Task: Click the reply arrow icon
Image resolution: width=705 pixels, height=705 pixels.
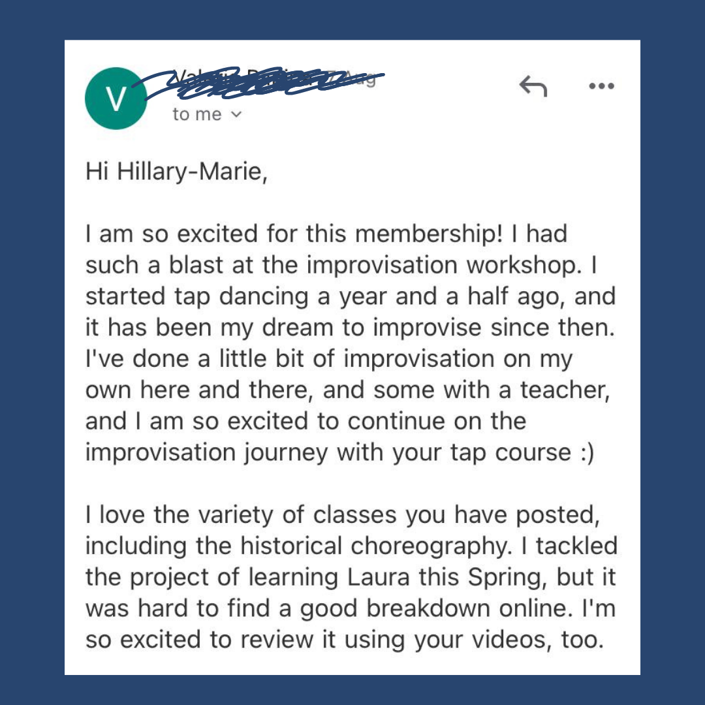Action: (533, 86)
